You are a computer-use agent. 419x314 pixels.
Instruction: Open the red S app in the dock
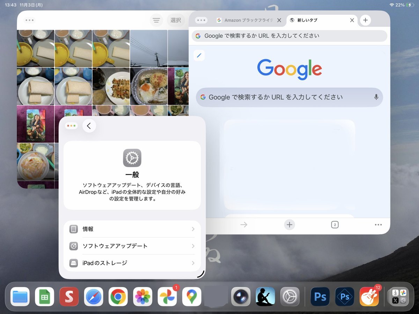69,297
